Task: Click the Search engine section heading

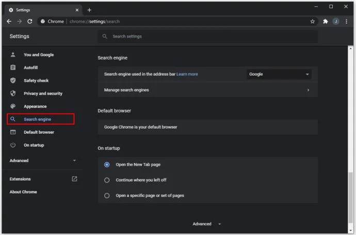Action: click(x=112, y=58)
